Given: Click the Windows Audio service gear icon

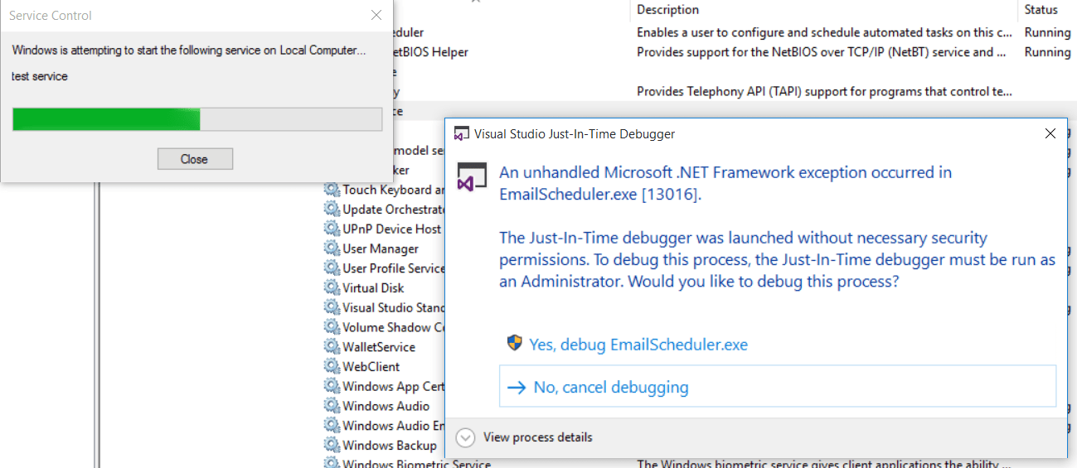Looking at the screenshot, I should click(332, 406).
